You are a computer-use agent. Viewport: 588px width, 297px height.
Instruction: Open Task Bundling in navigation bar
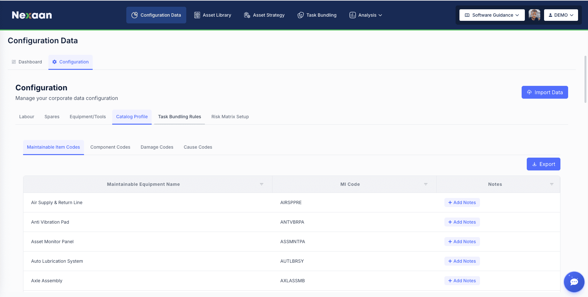[317, 15]
